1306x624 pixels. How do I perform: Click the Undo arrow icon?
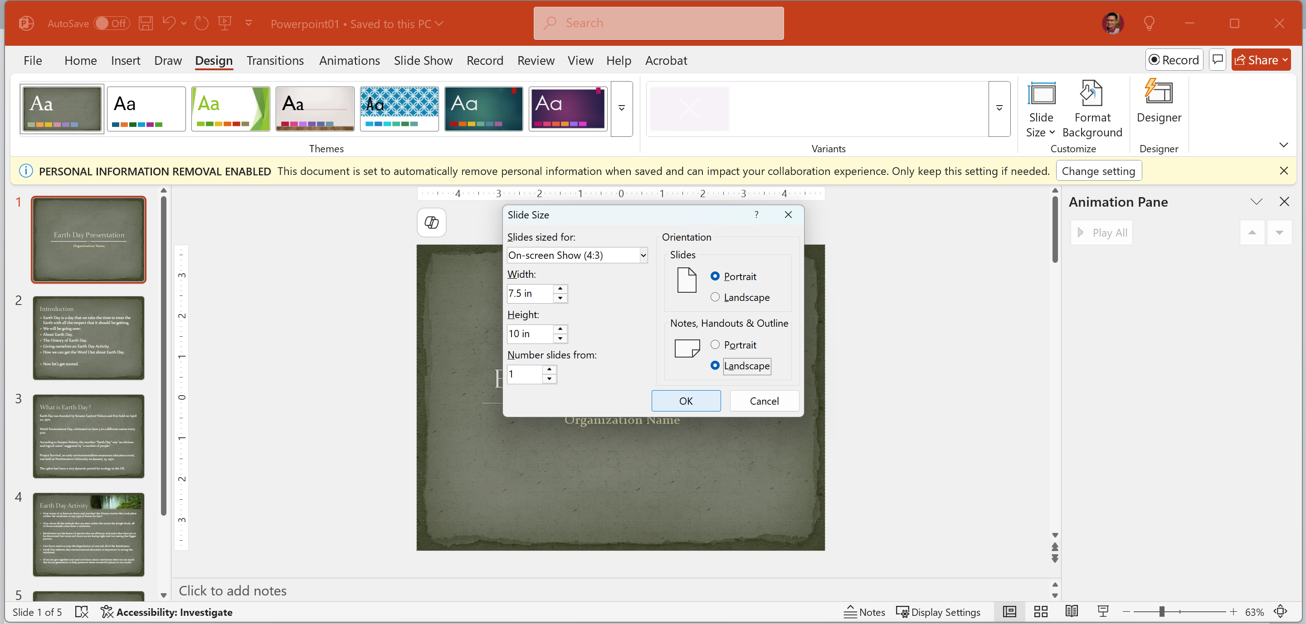tap(169, 23)
